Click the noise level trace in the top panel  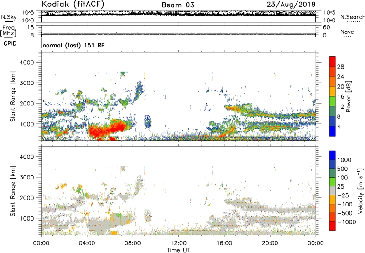click(178, 14)
